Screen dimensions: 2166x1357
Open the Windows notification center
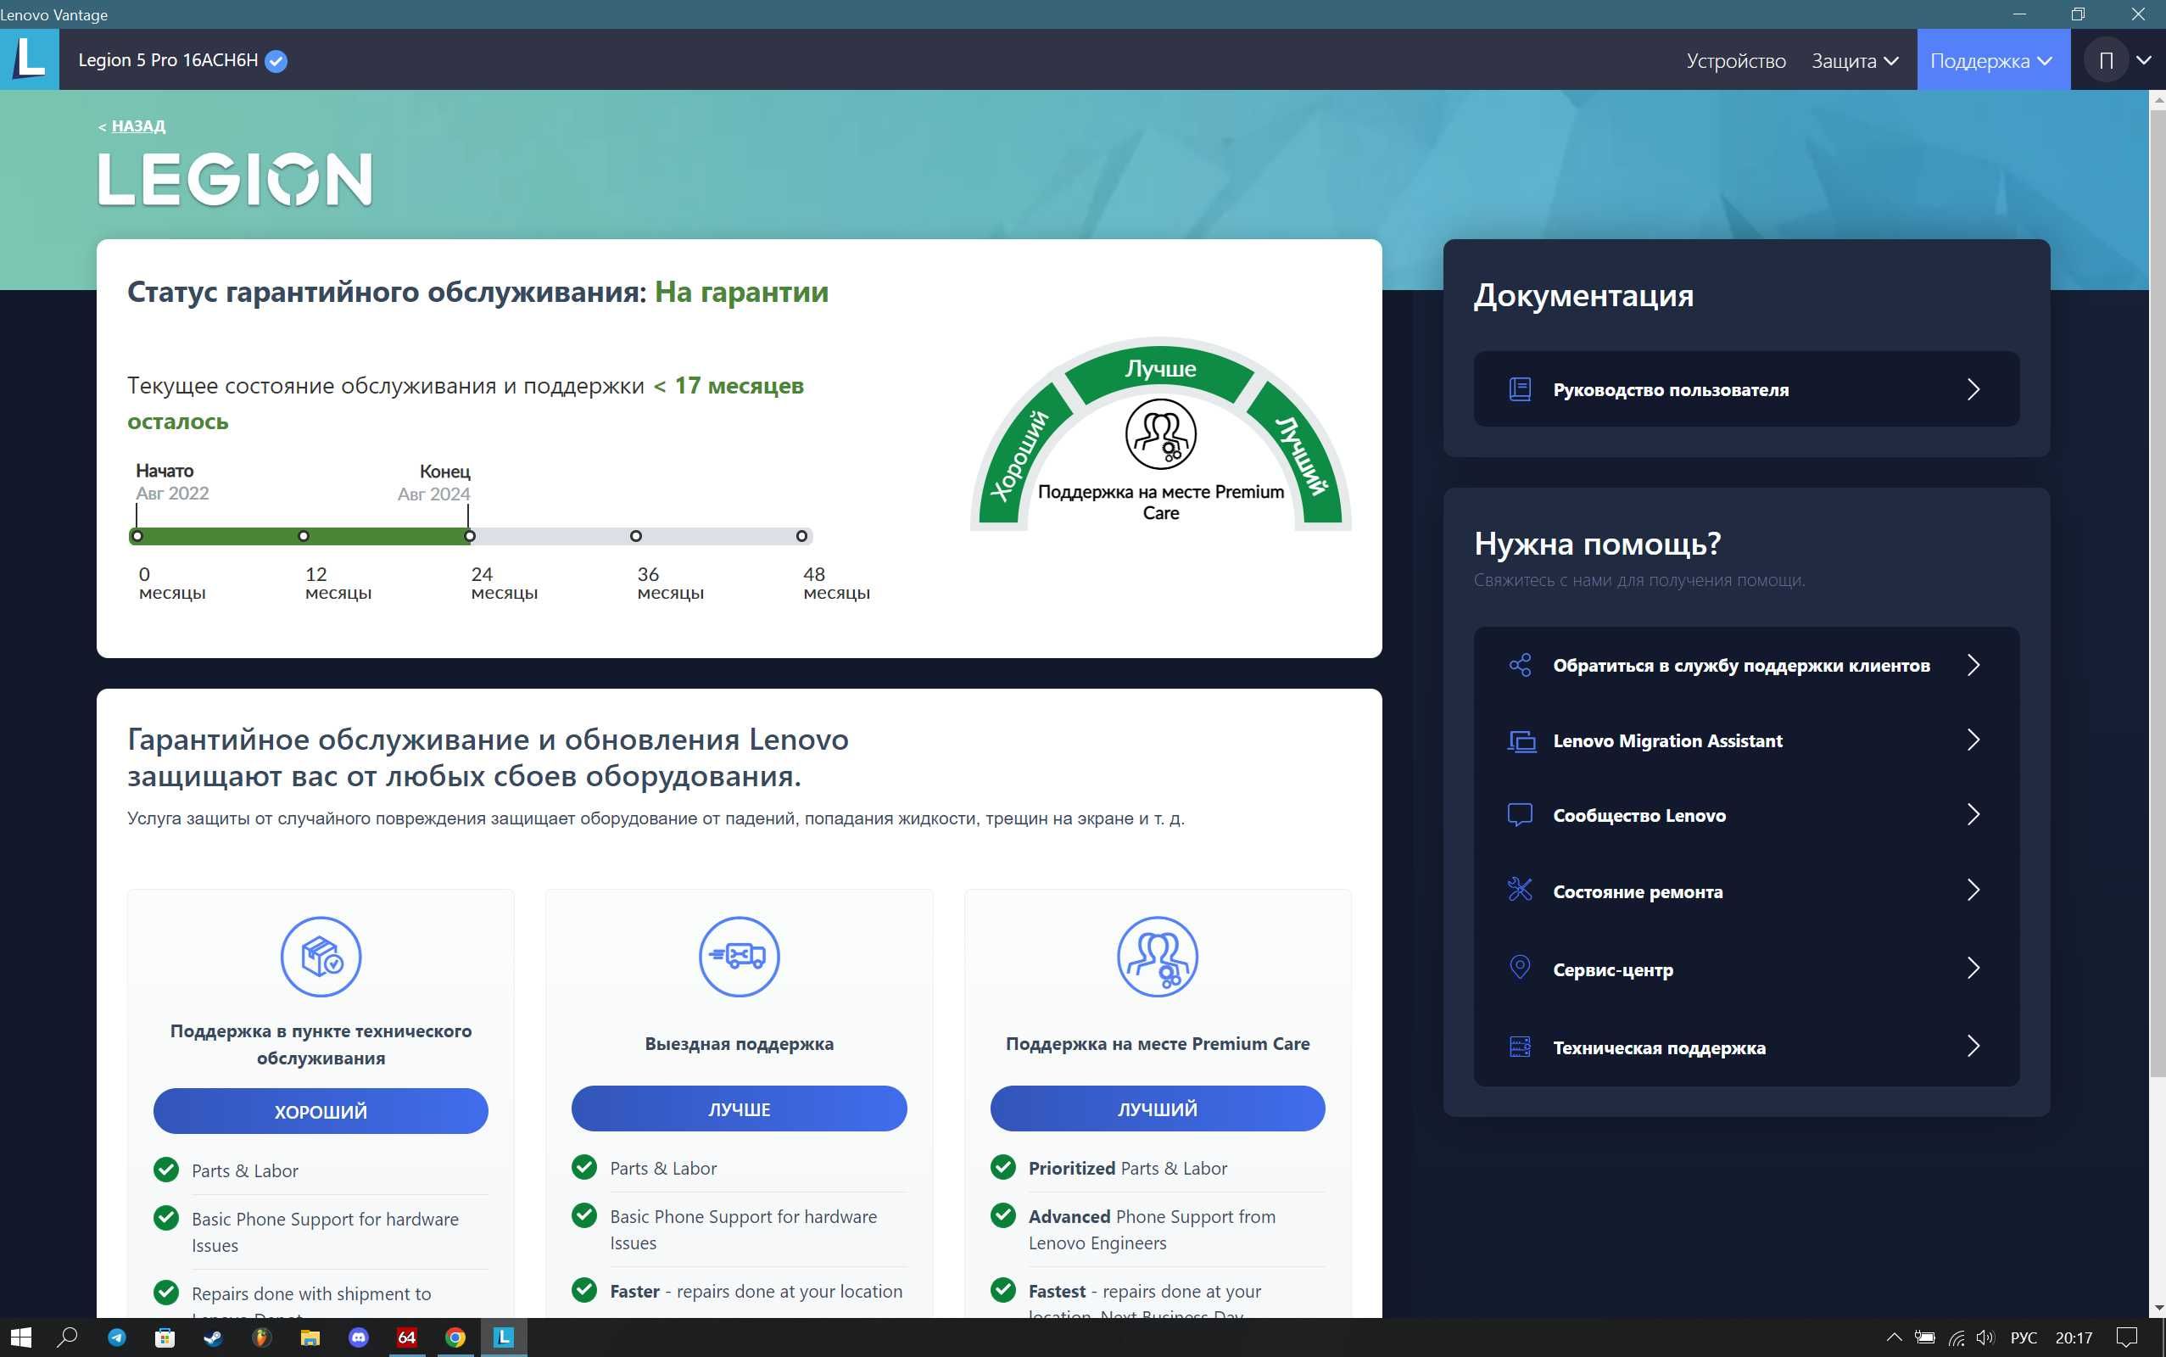[2128, 1337]
